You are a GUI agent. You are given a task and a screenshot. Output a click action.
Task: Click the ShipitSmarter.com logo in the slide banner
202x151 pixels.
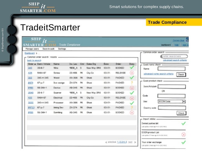tap(38, 7)
